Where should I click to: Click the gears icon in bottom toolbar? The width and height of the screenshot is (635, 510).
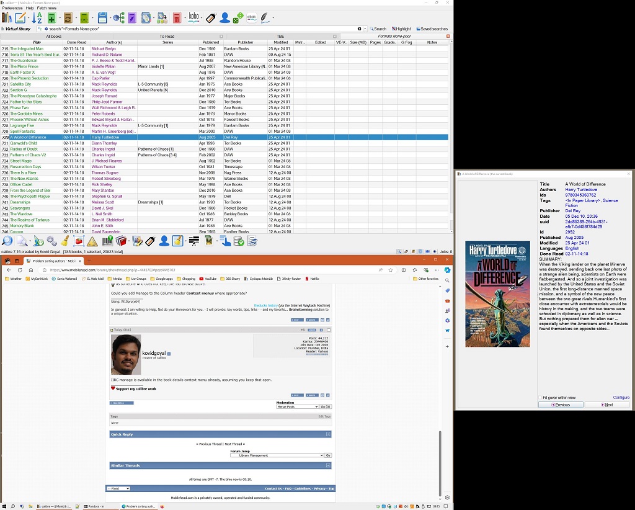coord(51,241)
